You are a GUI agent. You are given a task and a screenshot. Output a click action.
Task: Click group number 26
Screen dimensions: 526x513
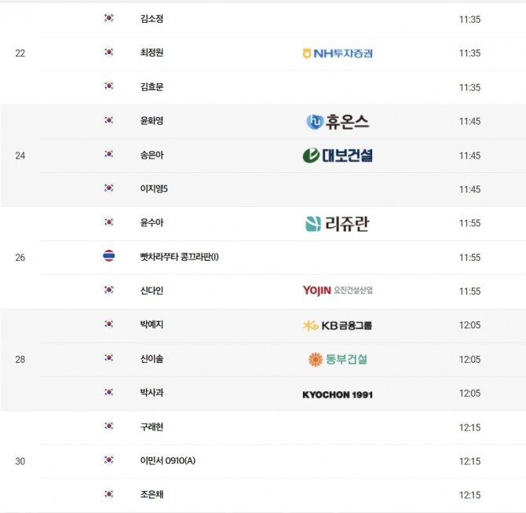tap(20, 257)
